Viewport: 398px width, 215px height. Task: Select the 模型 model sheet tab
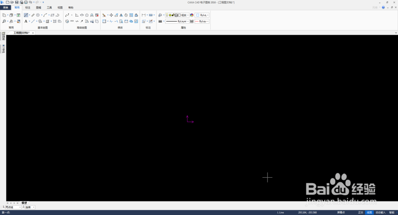coord(24,203)
